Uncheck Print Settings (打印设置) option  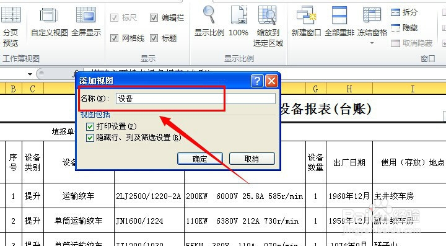point(90,126)
